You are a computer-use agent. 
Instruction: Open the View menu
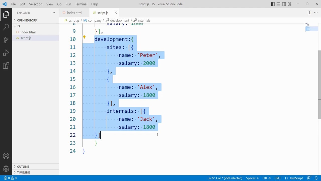click(x=50, y=4)
